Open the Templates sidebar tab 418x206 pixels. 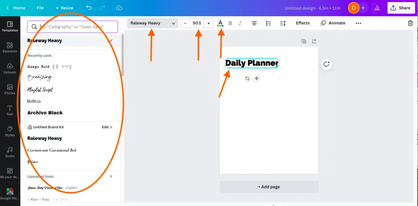tap(10, 27)
